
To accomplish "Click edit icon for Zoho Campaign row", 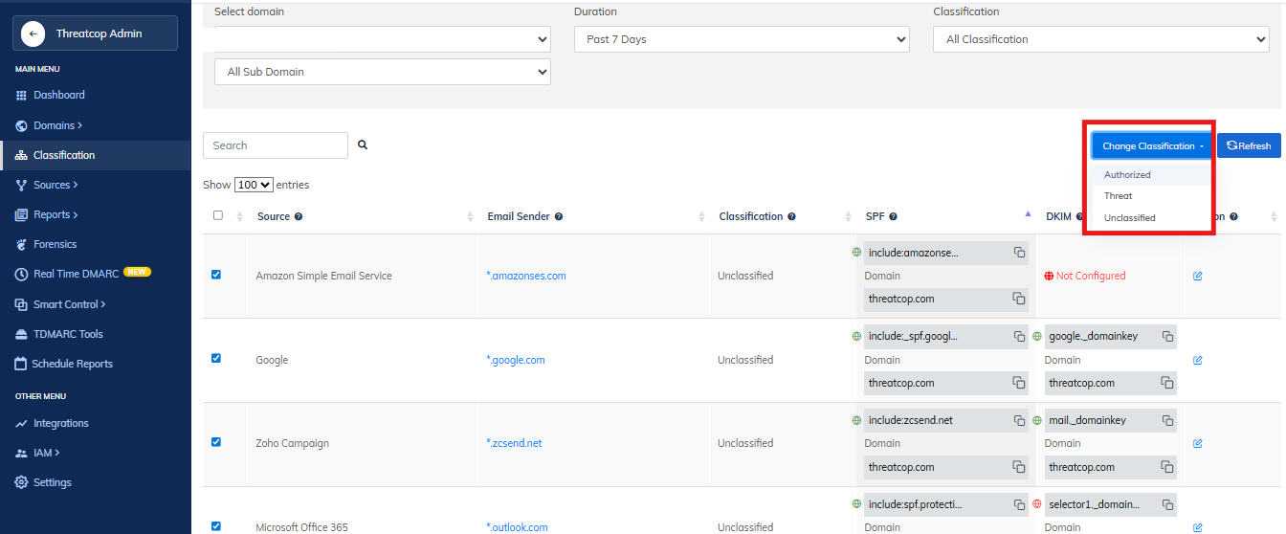I will tap(1198, 444).
